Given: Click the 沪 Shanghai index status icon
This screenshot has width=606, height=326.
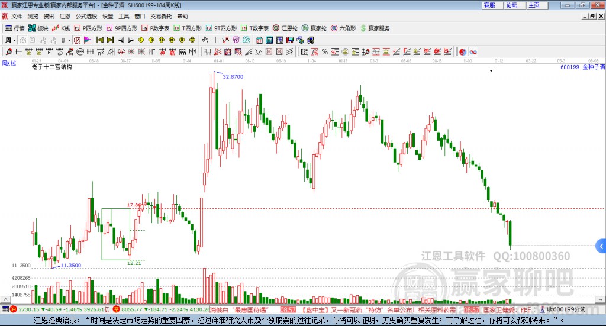Looking at the screenshot, I should (x=14, y=309).
